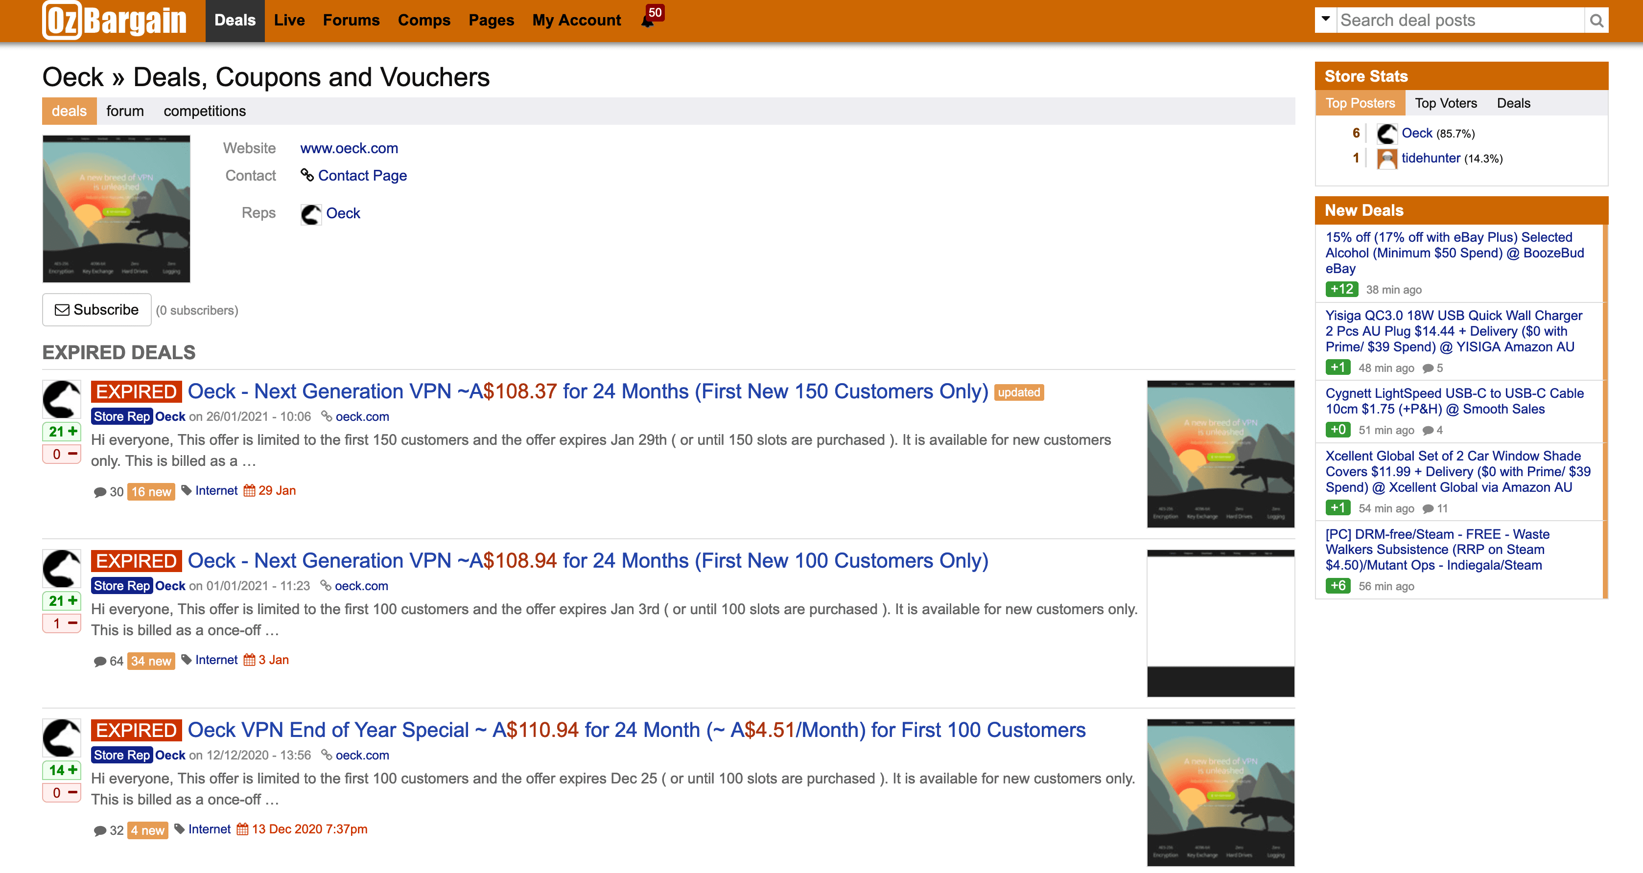Image resolution: width=1643 pixels, height=873 pixels.
Task: Open the 4 new comments badge
Action: (148, 830)
